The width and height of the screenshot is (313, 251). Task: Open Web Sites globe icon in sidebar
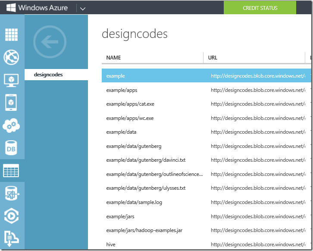tap(11, 57)
